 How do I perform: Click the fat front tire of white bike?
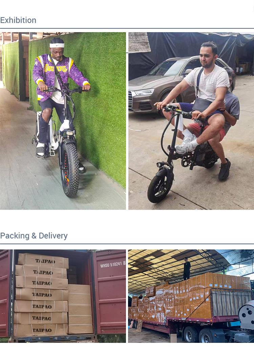(x=70, y=169)
